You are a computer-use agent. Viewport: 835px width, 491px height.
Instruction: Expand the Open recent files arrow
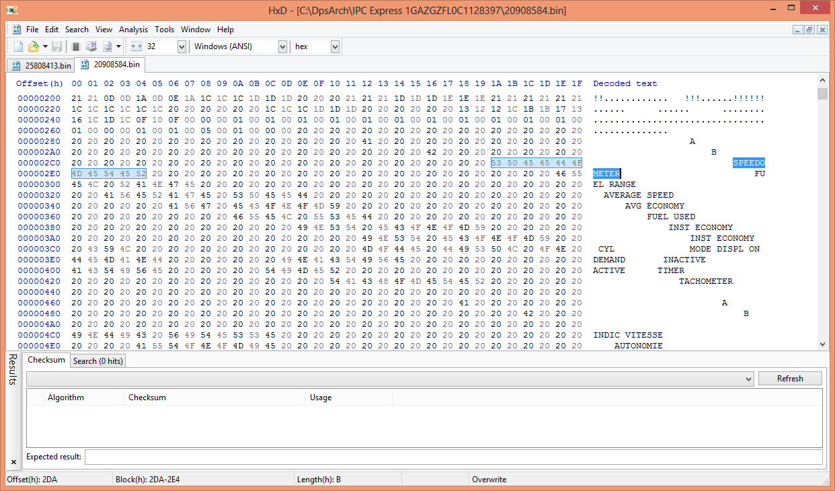[45, 46]
